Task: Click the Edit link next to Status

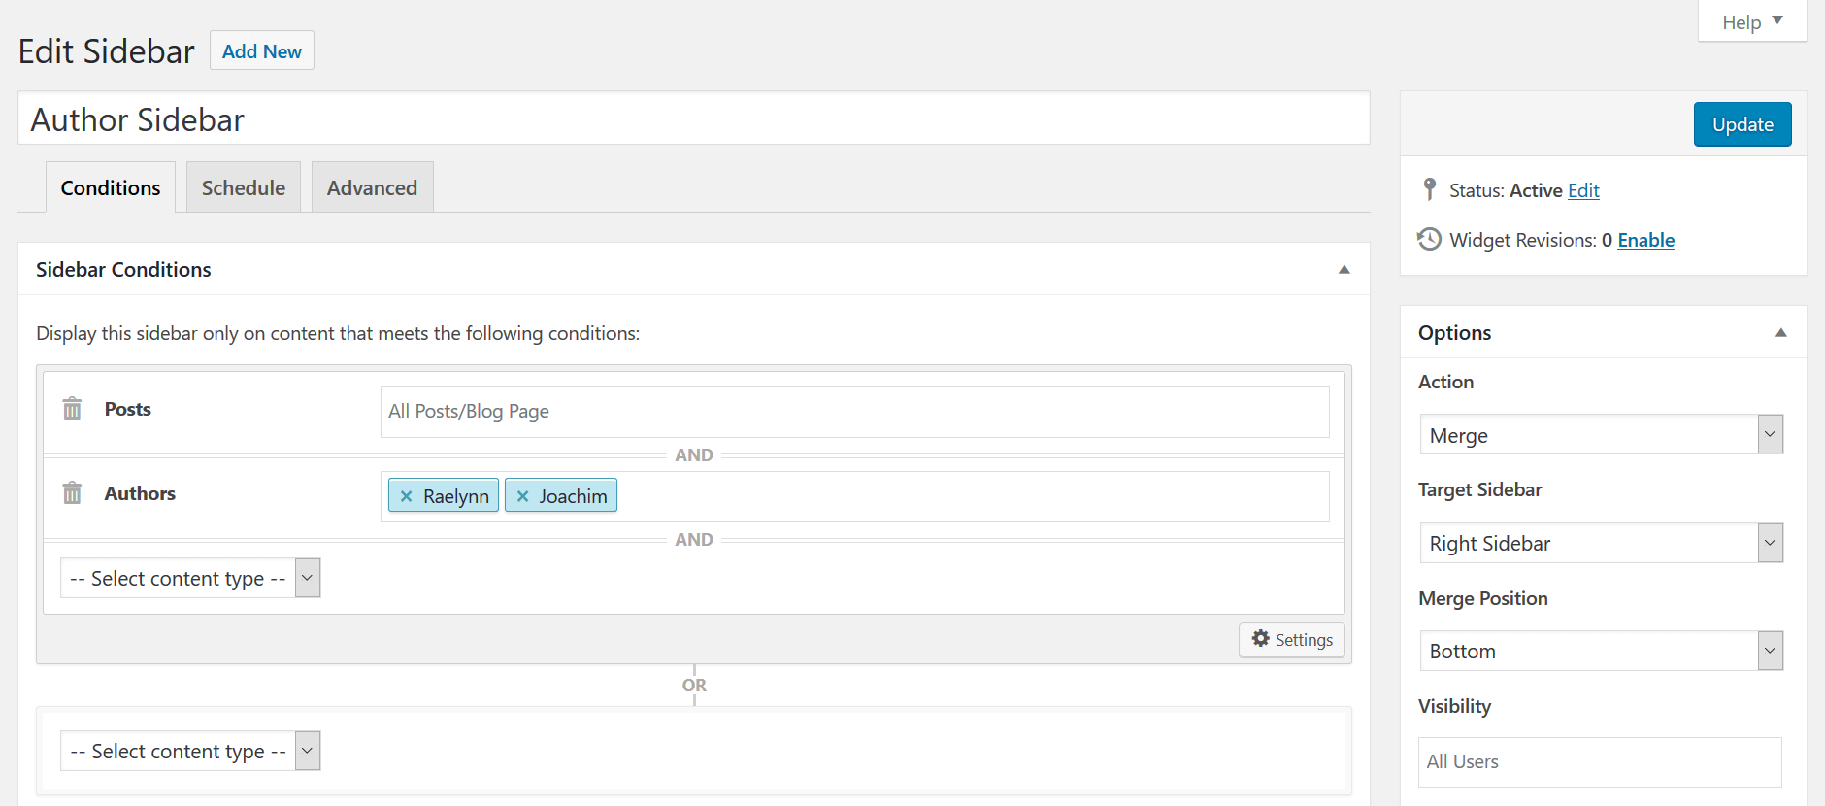Action: click(x=1583, y=190)
